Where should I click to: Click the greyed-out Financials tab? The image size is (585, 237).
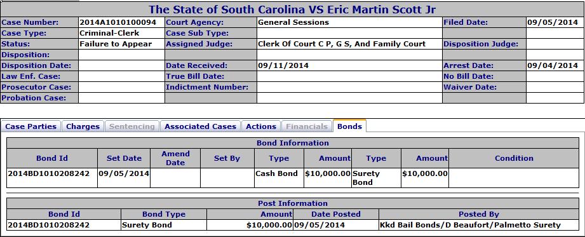(307, 126)
